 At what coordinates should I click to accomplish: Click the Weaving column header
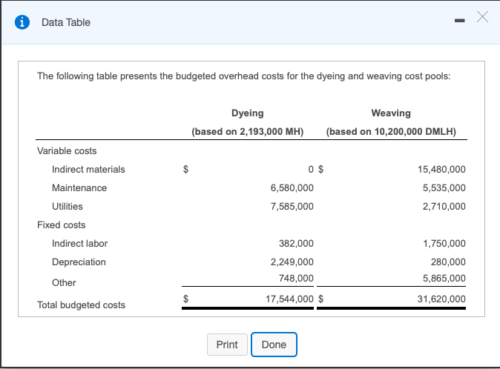click(391, 113)
